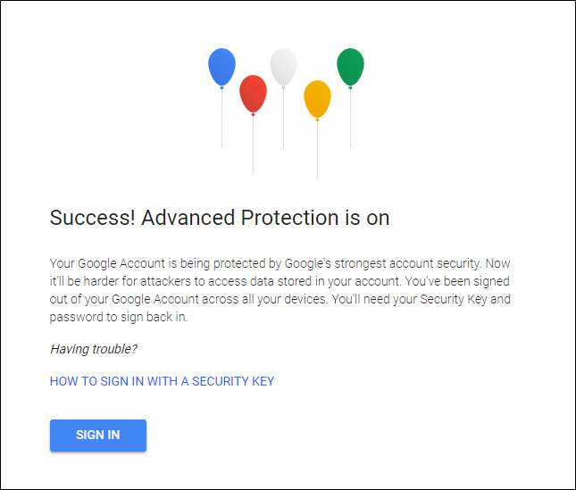Click the blue balloon
This screenshot has height=490, width=576.
coord(221,67)
